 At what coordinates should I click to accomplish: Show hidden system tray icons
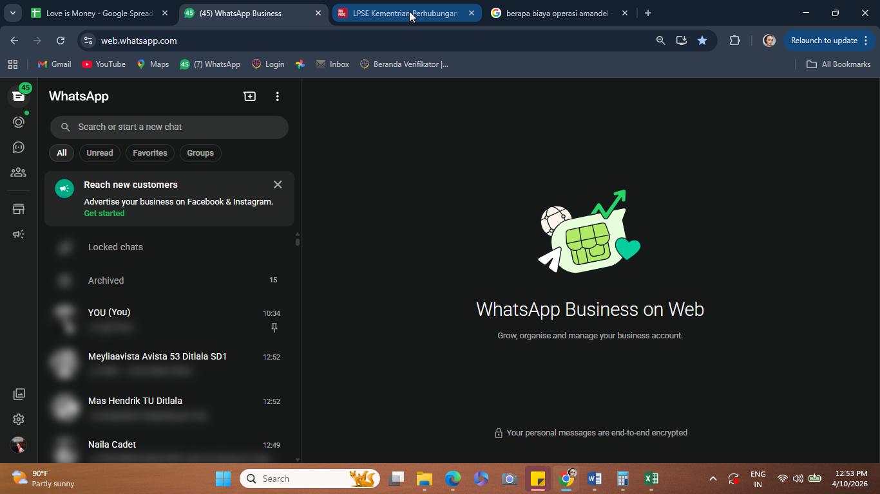coord(713,479)
